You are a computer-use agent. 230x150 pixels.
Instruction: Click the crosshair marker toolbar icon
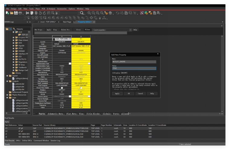click(x=91, y=18)
